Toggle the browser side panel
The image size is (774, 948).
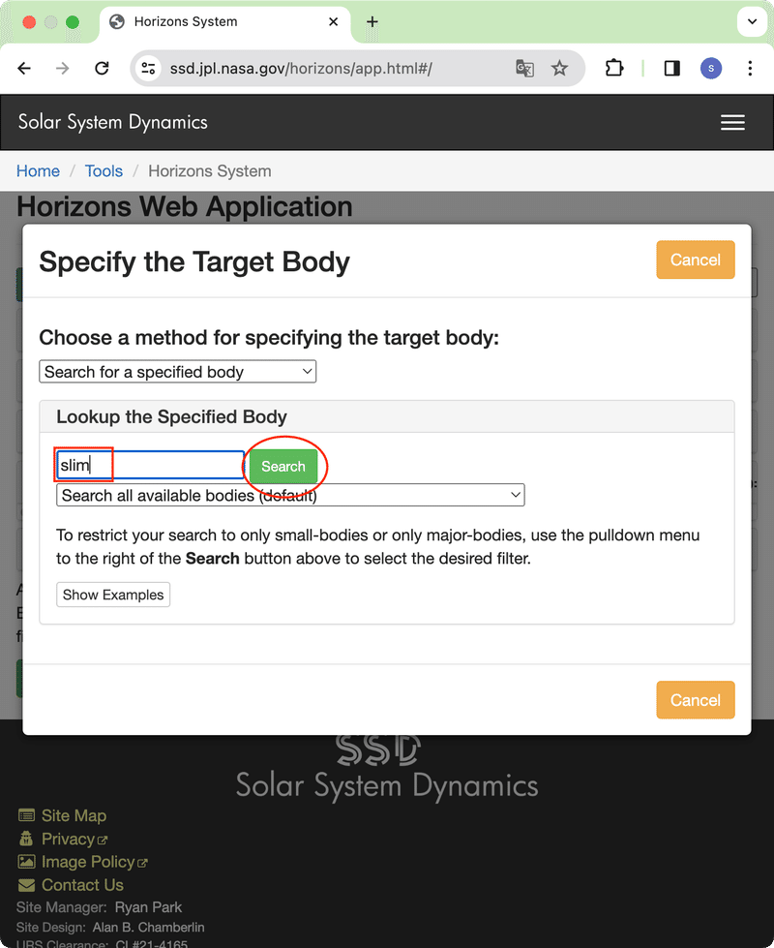click(671, 68)
